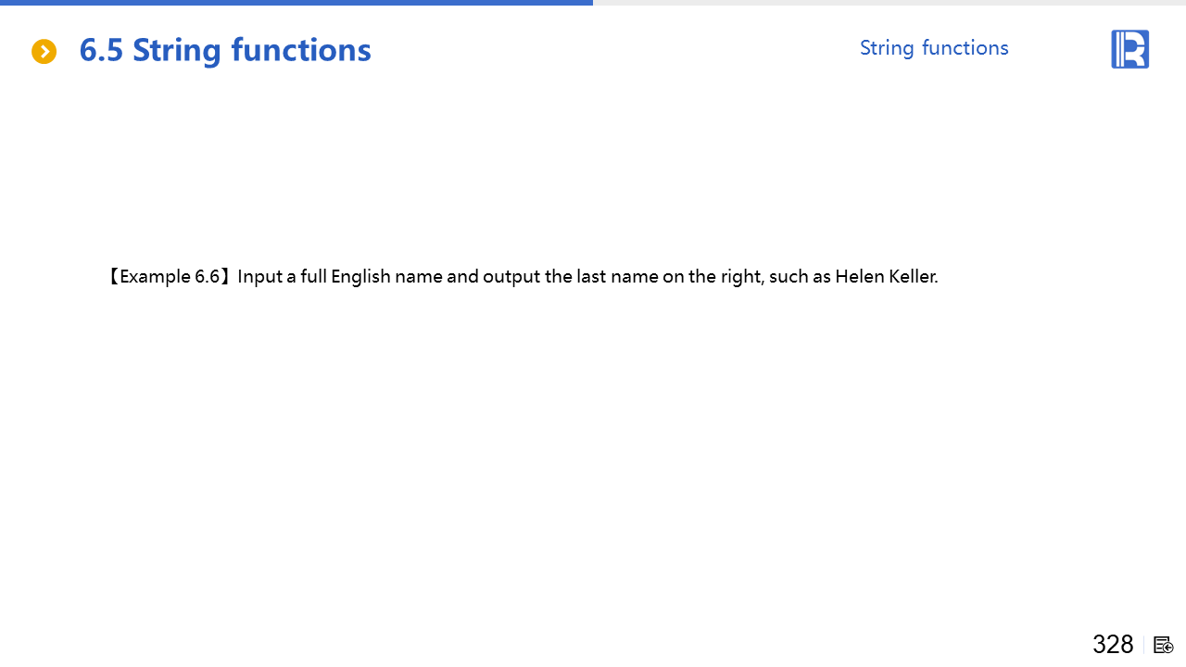The height and width of the screenshot is (667, 1186).
Task: Click the "6.5" section number in heading
Action: tap(101, 50)
